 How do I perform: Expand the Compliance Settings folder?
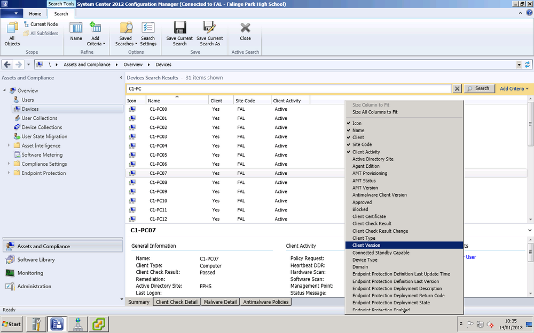tap(9, 164)
